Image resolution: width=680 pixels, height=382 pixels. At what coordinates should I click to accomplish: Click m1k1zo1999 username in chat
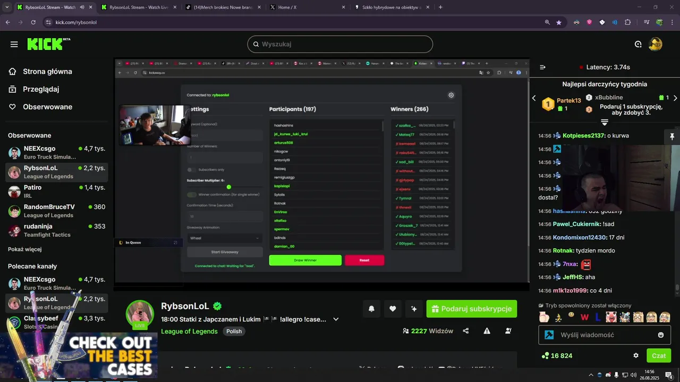(569, 291)
